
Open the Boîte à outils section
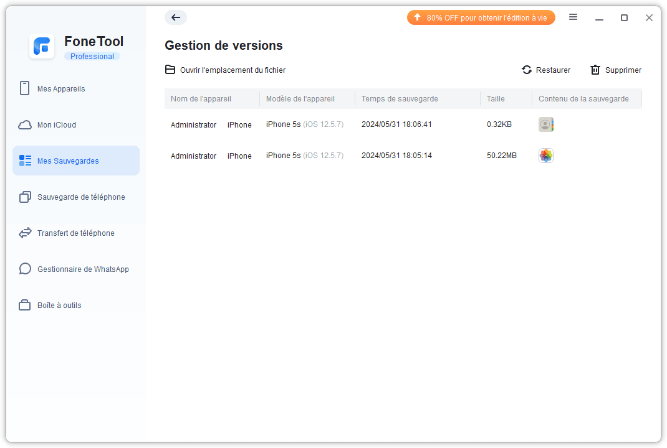(59, 306)
